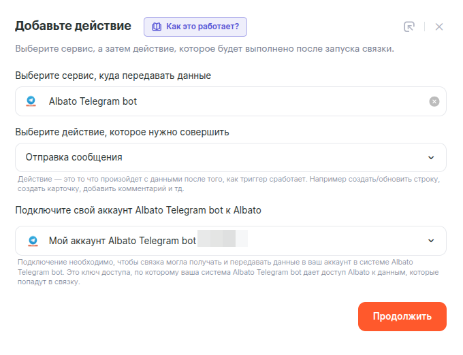The width and height of the screenshot is (463, 355).
Task: Click the book icon beside "Как это работает?"
Action: click(x=157, y=27)
